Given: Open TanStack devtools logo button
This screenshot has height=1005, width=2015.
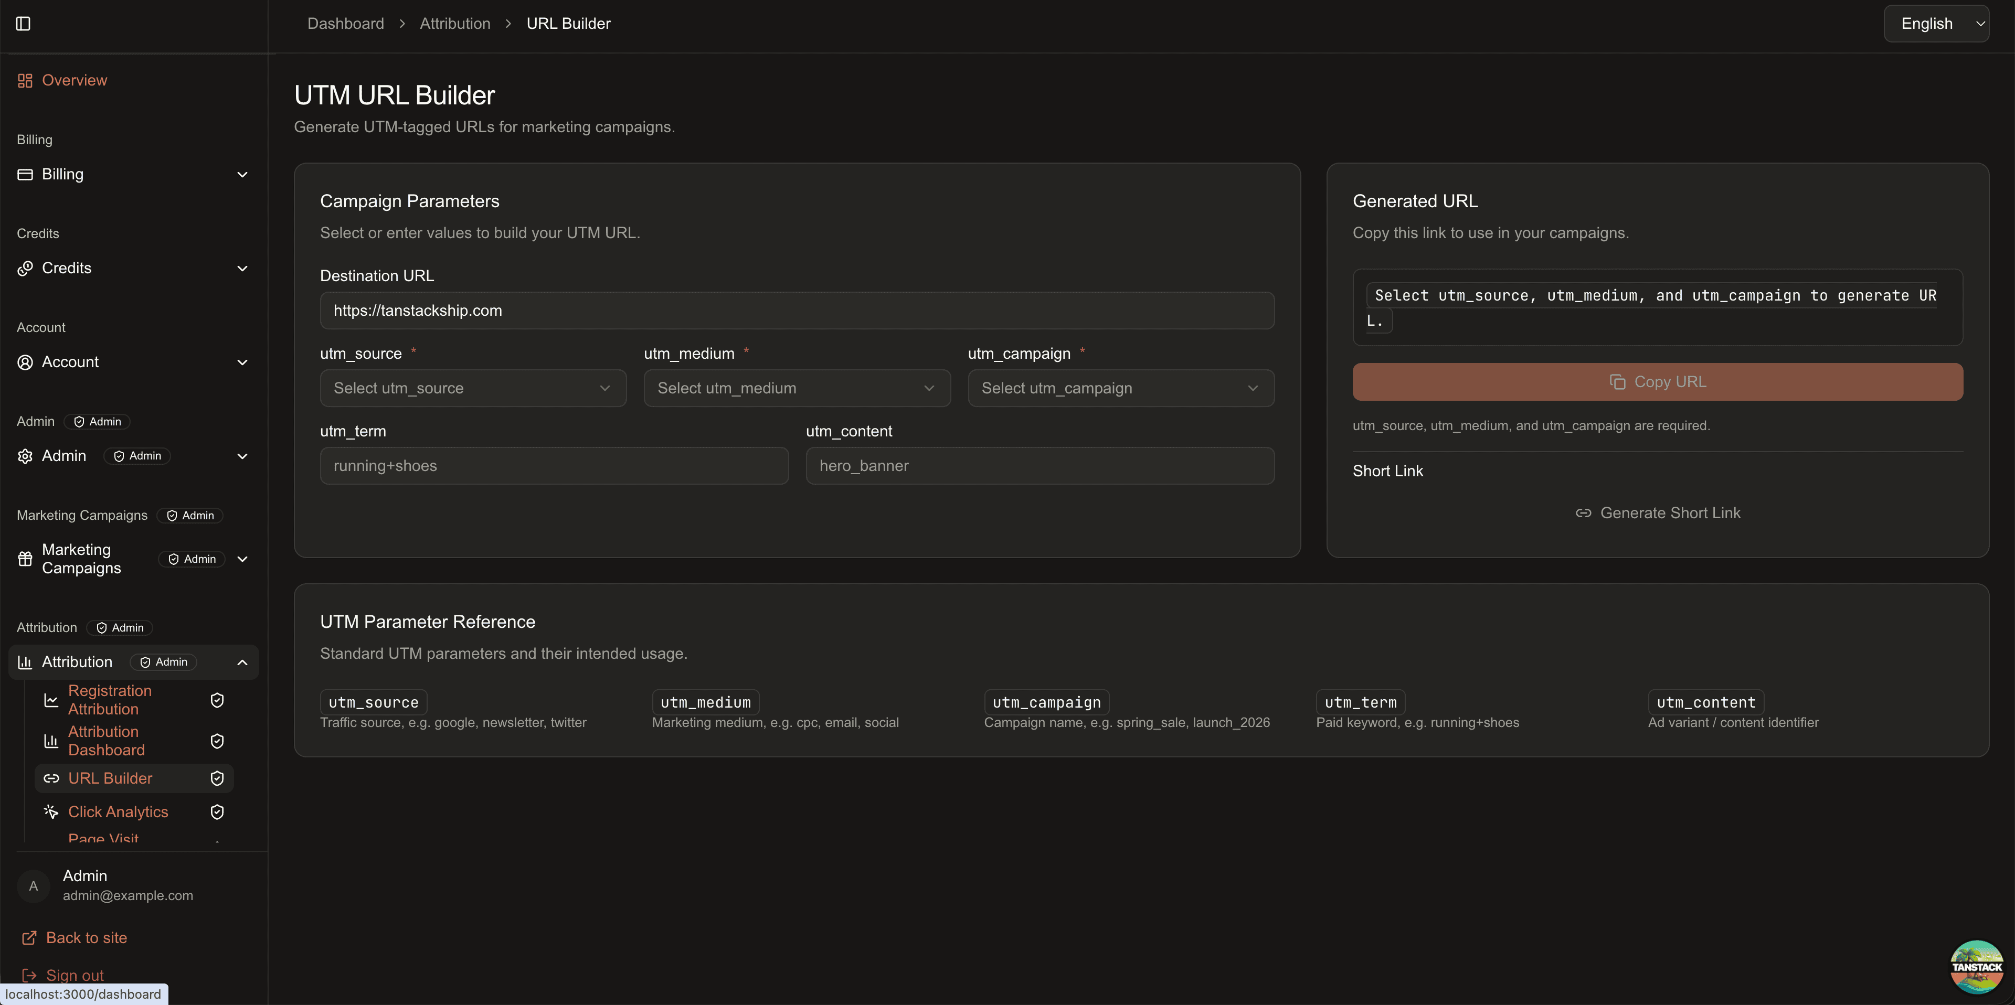Looking at the screenshot, I should (x=1977, y=967).
